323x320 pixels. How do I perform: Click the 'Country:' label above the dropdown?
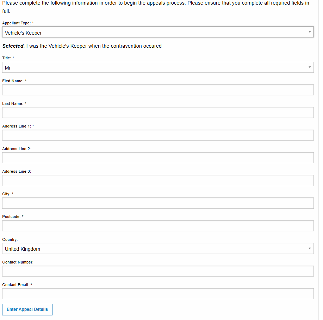(10, 239)
